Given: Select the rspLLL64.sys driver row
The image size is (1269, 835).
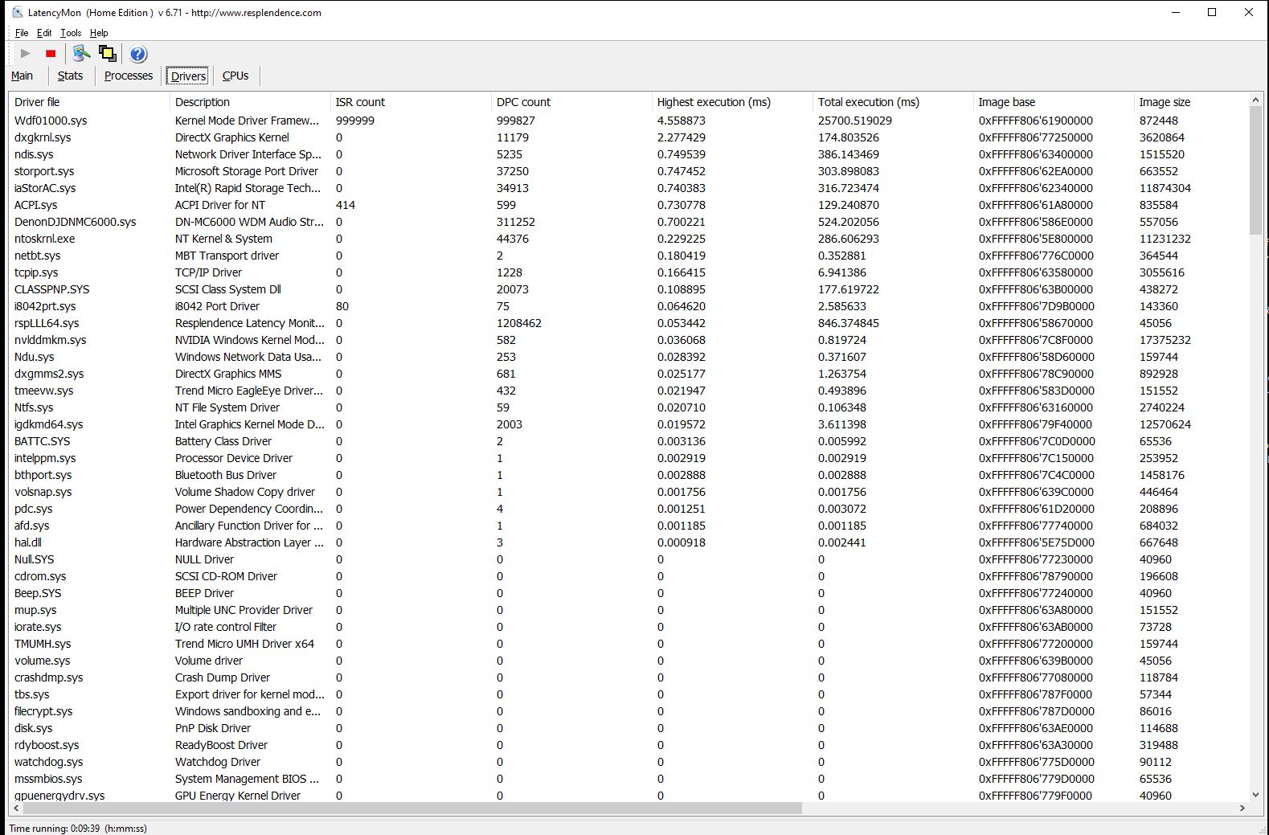Looking at the screenshot, I should 628,323.
